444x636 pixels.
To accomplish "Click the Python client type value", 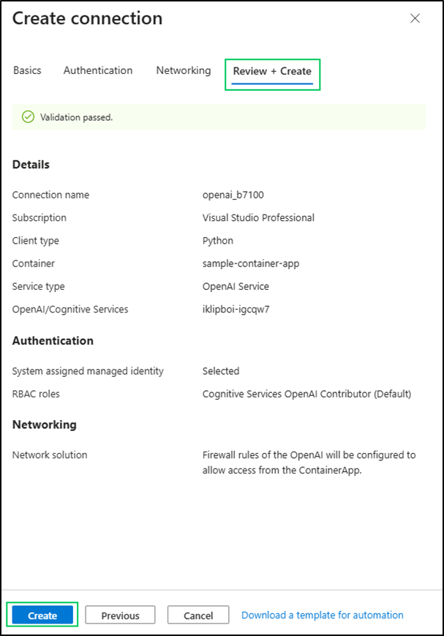I will 217,241.
